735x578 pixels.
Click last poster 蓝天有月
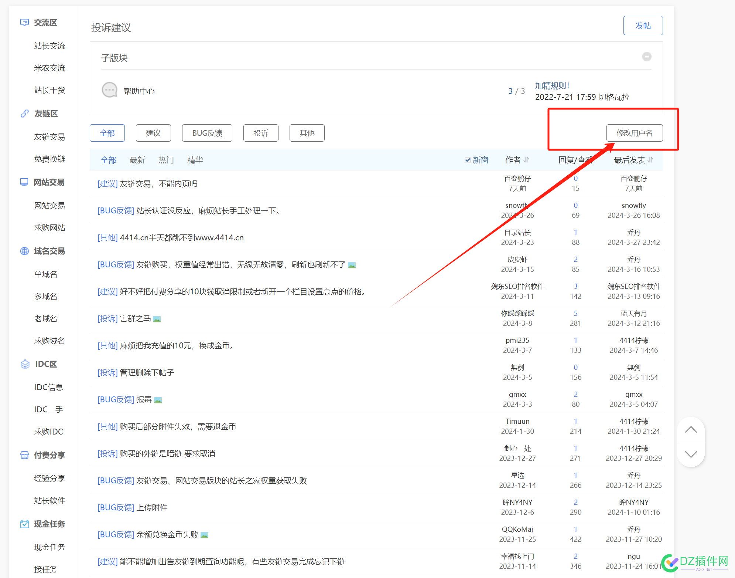pyautogui.click(x=634, y=314)
